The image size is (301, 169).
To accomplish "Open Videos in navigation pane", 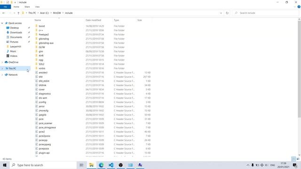I will [14, 56].
